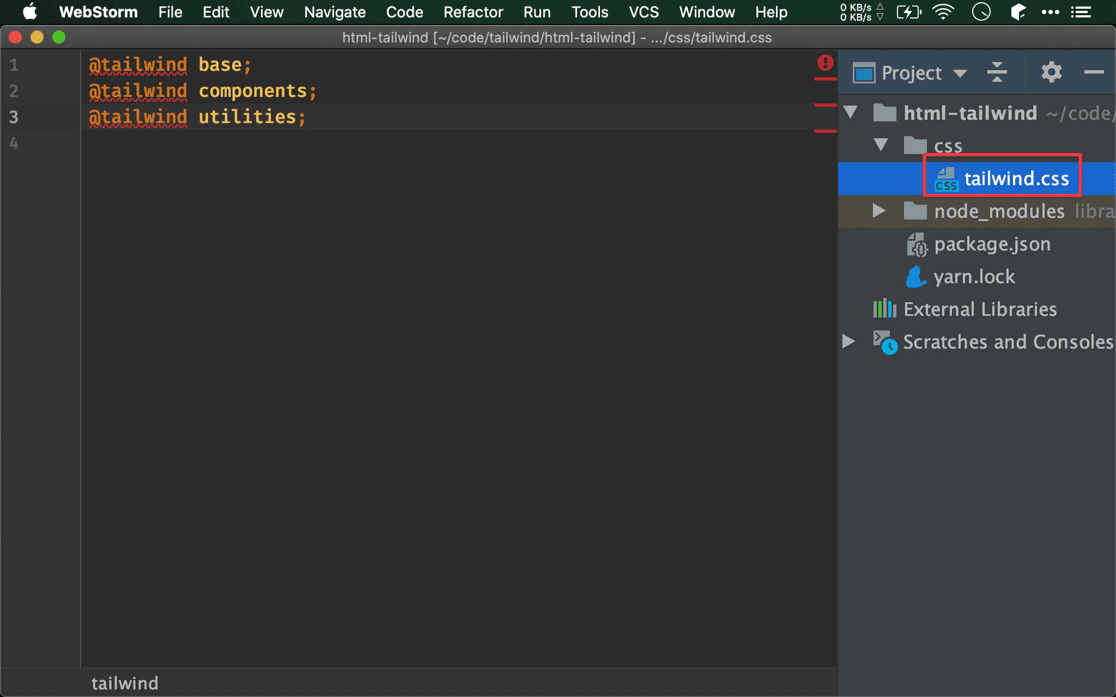Click the css folder icon
This screenshot has width=1116, height=697.
[915, 145]
